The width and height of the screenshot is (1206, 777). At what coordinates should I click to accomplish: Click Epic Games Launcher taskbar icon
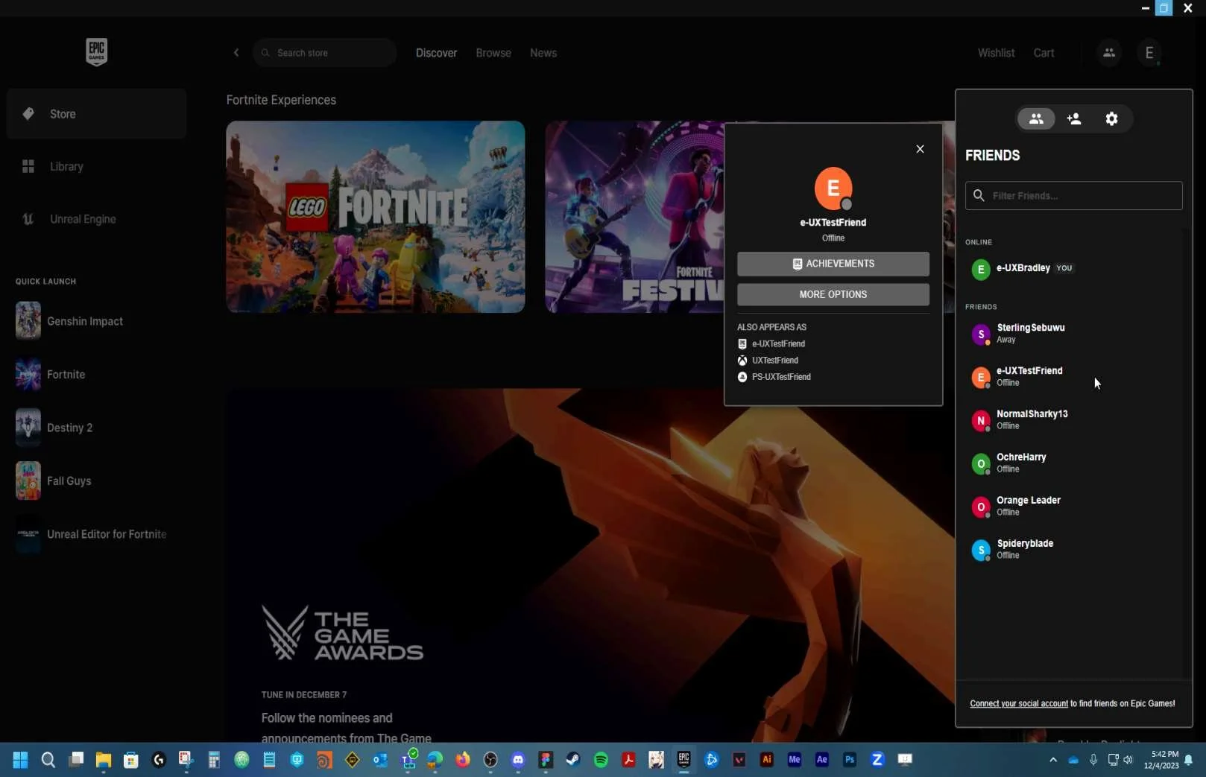click(683, 760)
